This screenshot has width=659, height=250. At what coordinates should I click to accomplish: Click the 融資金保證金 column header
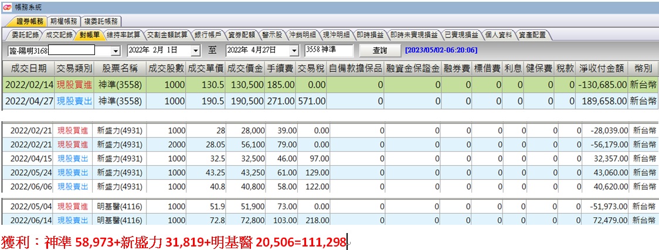pyautogui.click(x=413, y=69)
